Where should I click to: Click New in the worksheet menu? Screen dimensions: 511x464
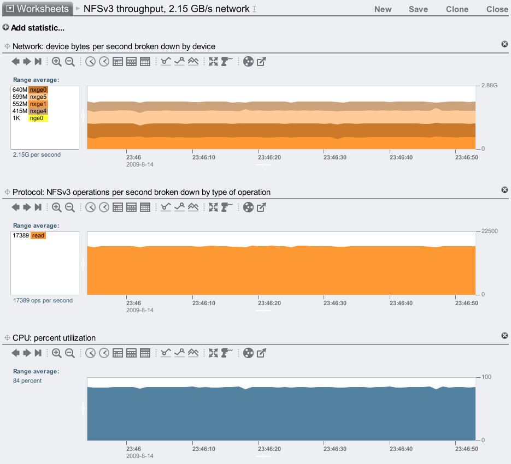coord(383,9)
